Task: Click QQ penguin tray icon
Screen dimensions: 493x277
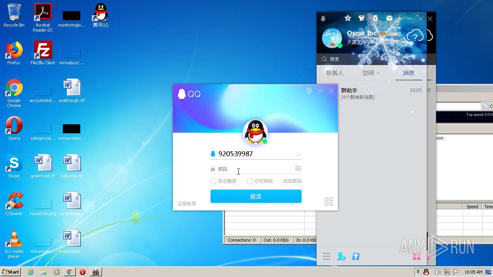Action: point(426,272)
